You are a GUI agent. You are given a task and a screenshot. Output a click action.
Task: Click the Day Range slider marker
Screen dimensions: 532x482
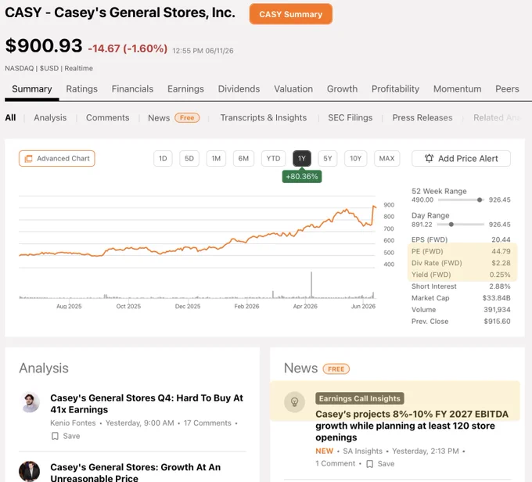point(451,225)
